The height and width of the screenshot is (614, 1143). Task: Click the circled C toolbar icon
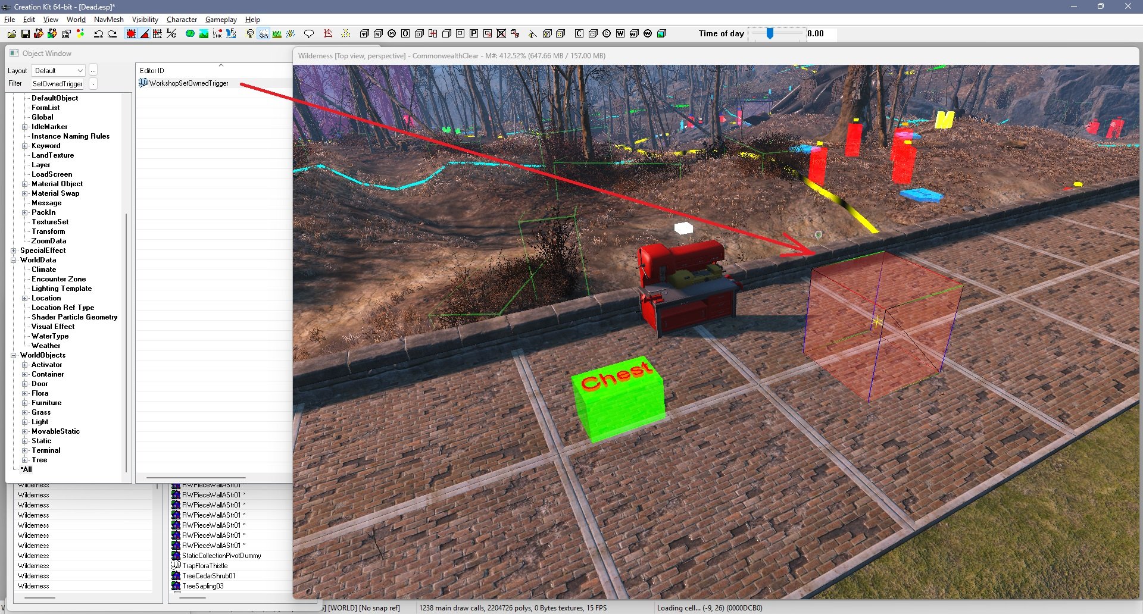(x=607, y=34)
